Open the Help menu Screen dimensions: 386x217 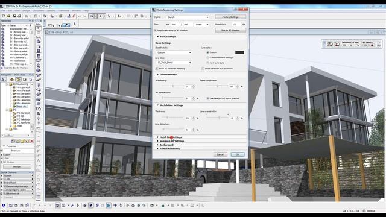86,11
